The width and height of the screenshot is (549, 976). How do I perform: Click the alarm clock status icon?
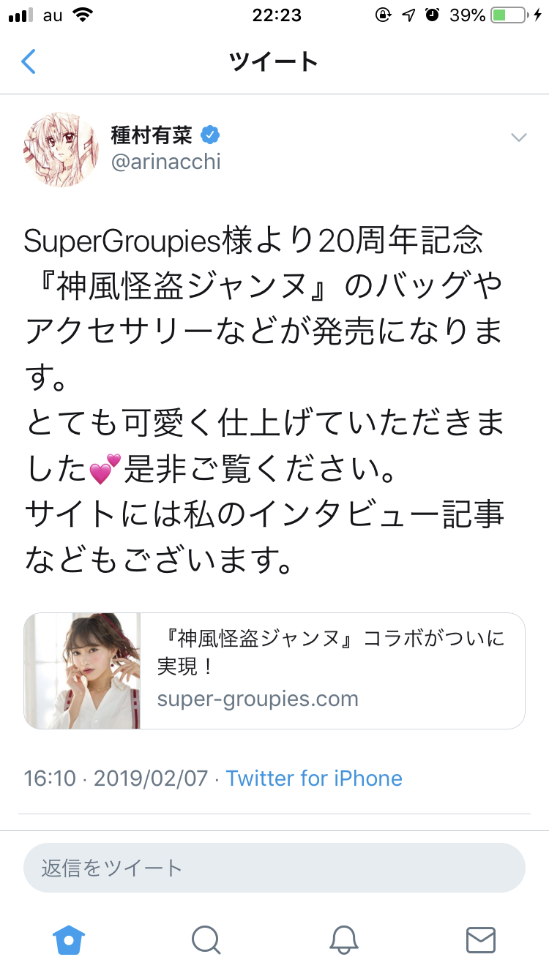coord(432,15)
